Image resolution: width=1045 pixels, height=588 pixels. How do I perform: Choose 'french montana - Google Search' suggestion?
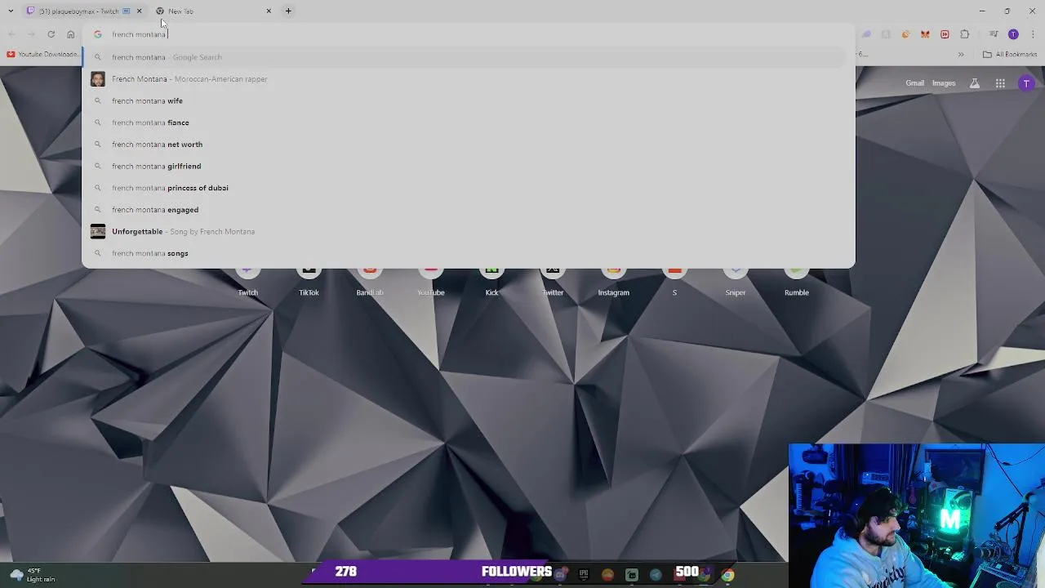468,57
